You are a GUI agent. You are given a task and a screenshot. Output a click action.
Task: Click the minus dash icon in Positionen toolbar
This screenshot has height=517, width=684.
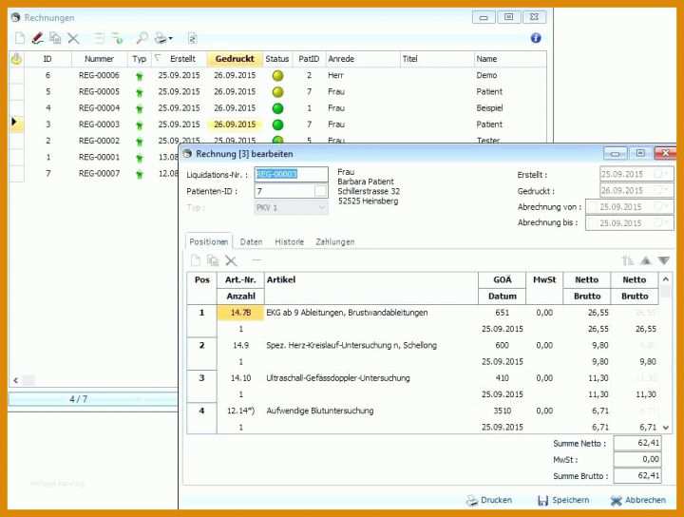pyautogui.click(x=256, y=260)
